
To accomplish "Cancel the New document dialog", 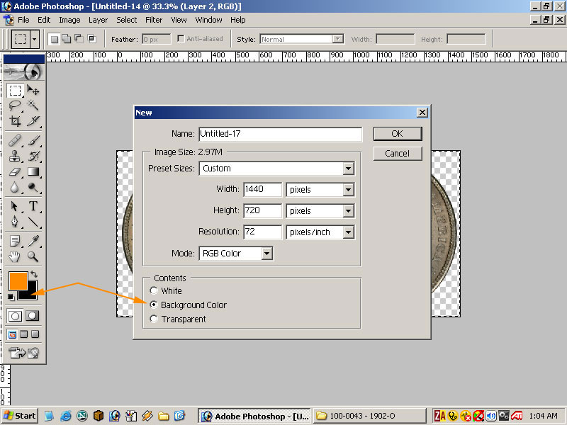I will point(397,153).
